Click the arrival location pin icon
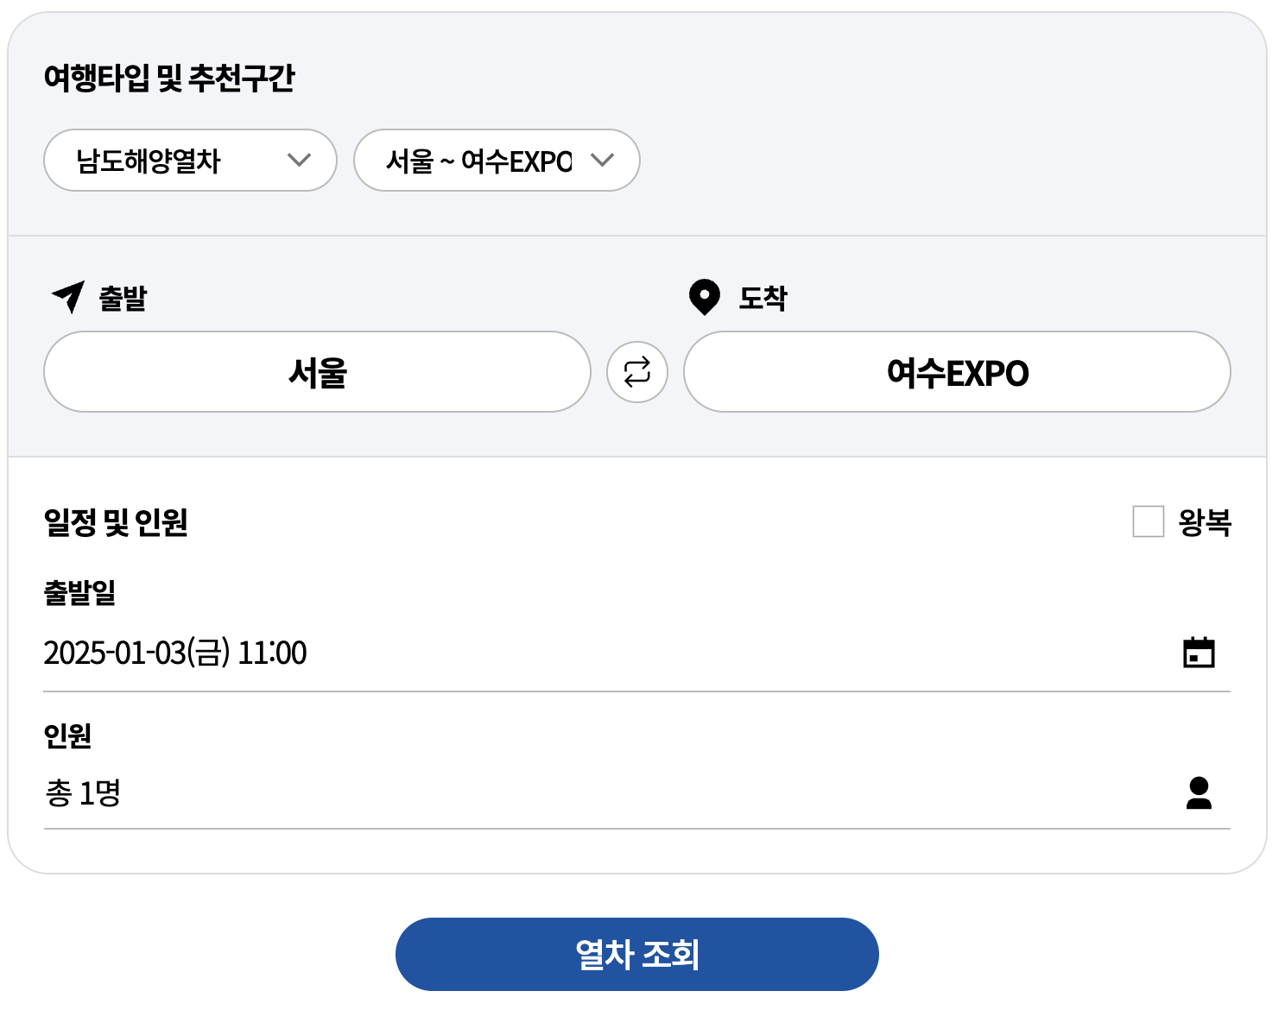Viewport: 1285px width, 1029px height. (x=704, y=297)
